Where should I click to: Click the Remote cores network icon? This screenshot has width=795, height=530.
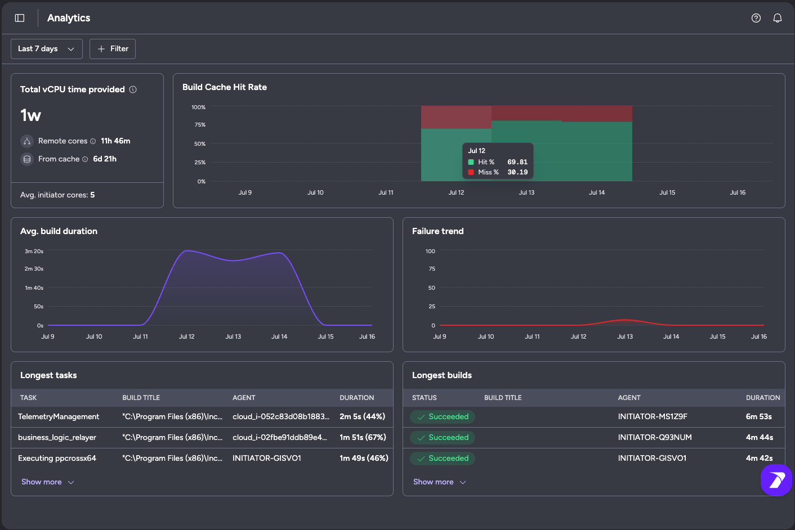pyautogui.click(x=27, y=141)
